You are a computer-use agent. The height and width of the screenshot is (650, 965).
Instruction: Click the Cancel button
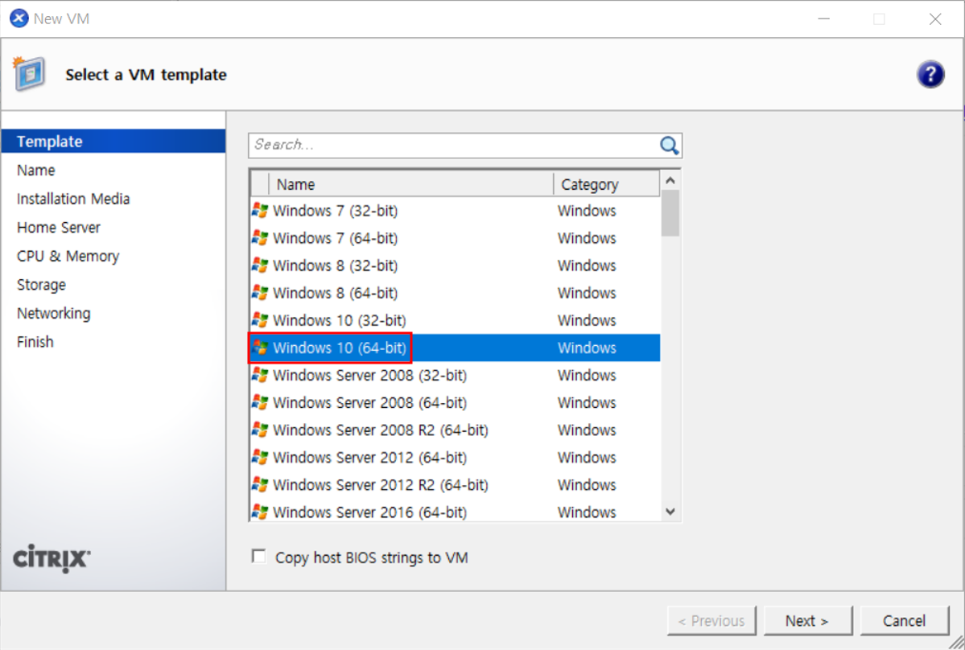(904, 620)
